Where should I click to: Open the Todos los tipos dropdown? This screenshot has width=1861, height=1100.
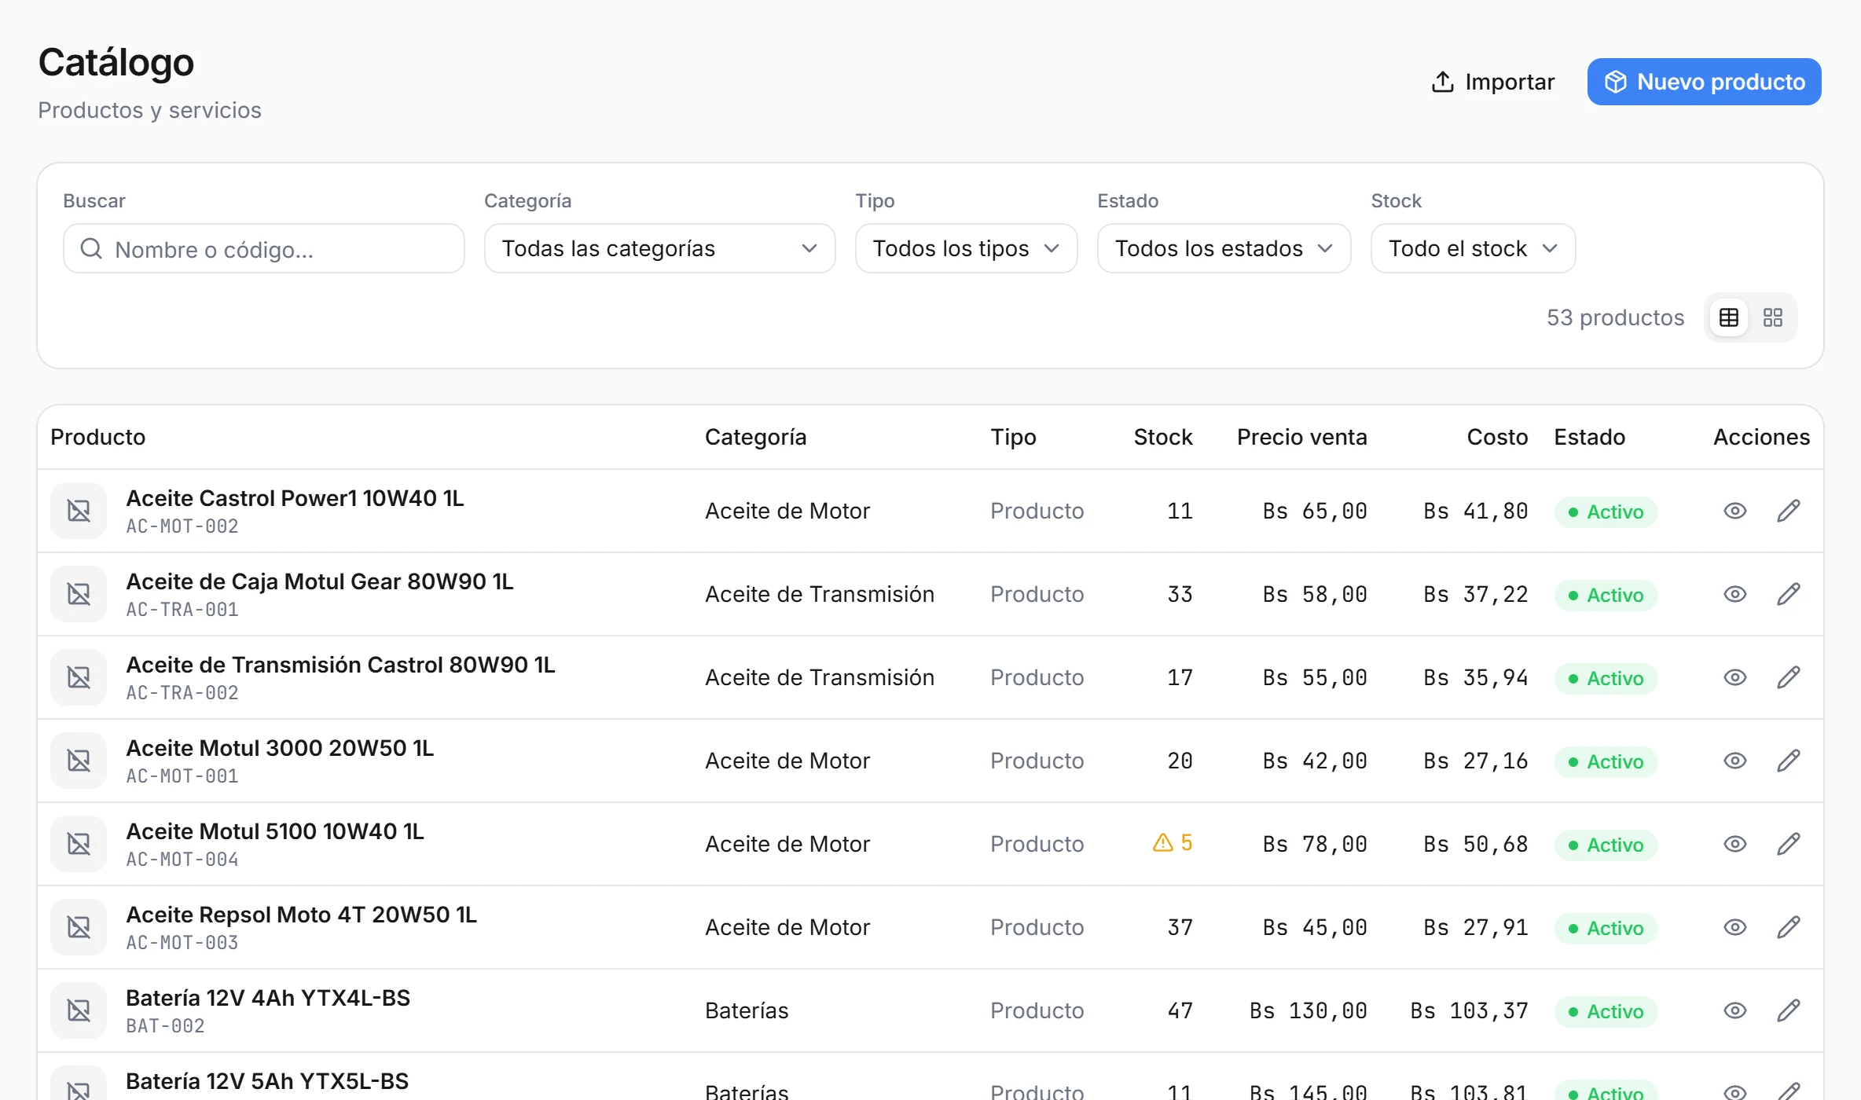(x=966, y=249)
